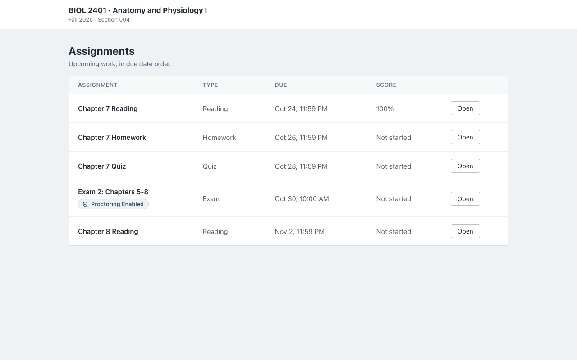The image size is (577, 360).
Task: Click the Chapter 7 Reading title
Action: [x=108, y=109]
